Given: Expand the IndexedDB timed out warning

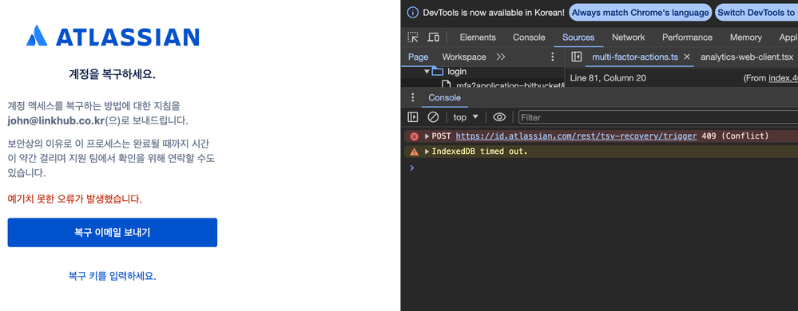Looking at the screenshot, I should [427, 152].
